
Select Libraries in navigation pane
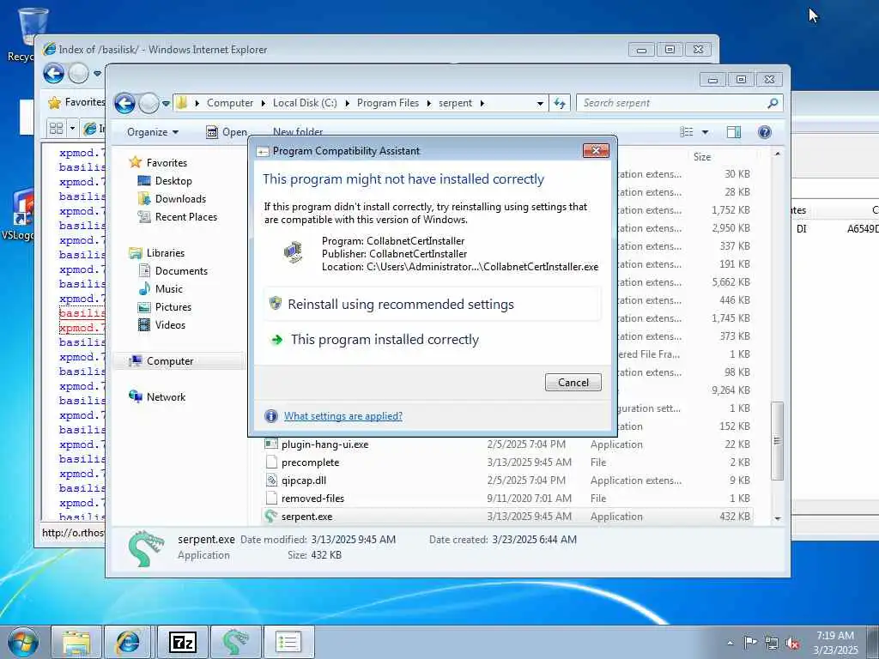coord(156,253)
